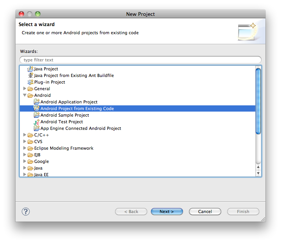281x243 pixels.
Task: Click the Android Sample Project icon
Action: (x=37, y=115)
